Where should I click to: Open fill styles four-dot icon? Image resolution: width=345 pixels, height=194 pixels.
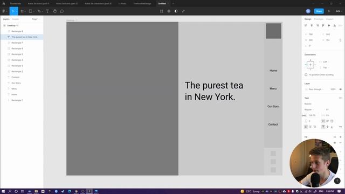tap(335, 137)
